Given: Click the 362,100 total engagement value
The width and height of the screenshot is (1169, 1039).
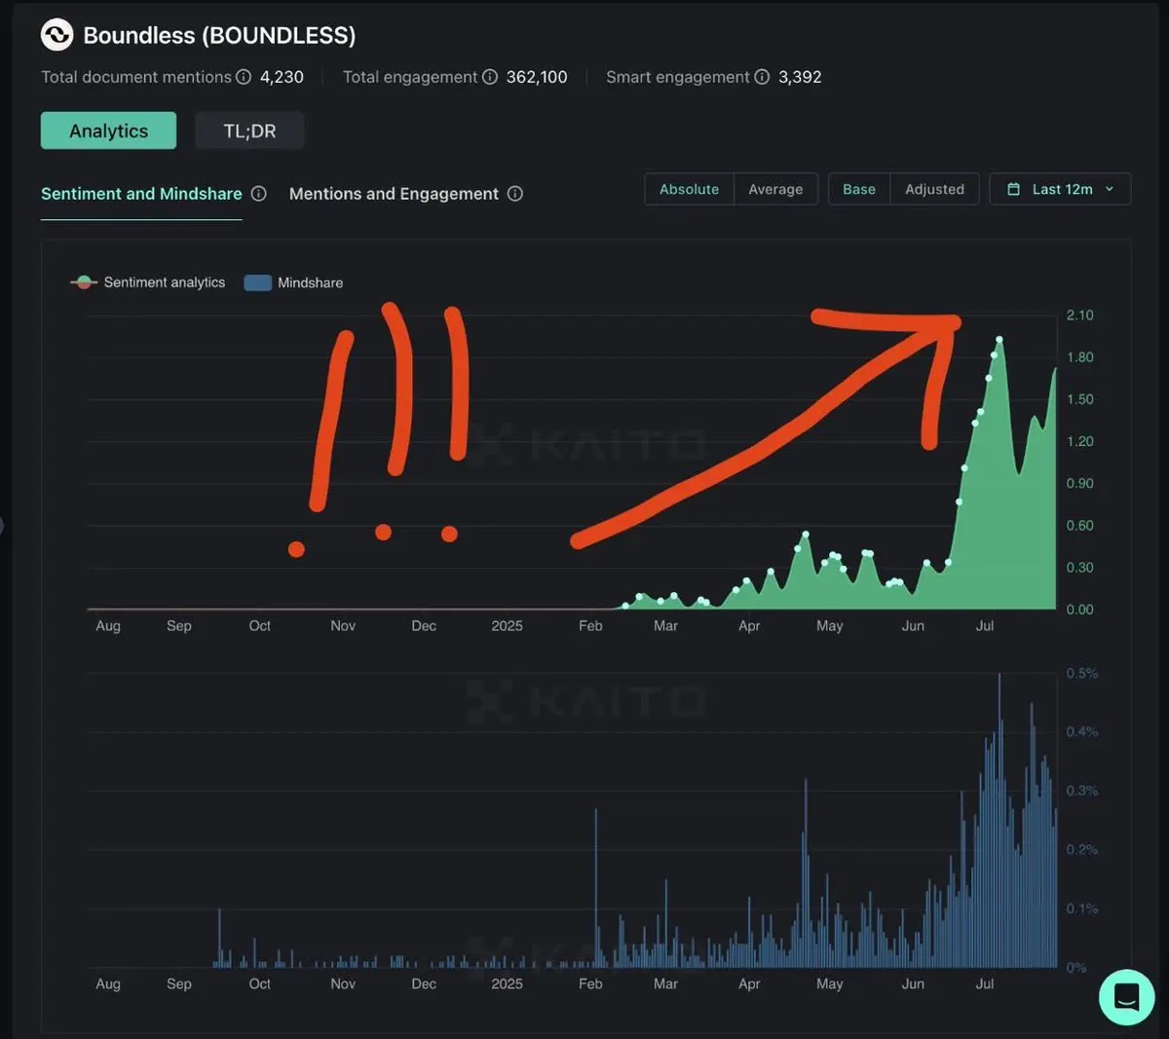Looking at the screenshot, I should 537,77.
